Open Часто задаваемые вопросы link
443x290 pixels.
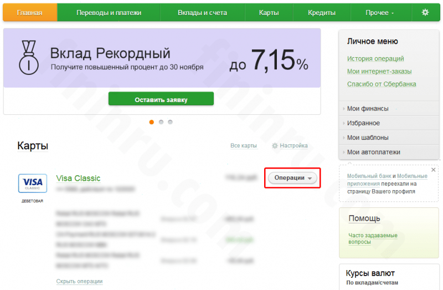point(373,238)
